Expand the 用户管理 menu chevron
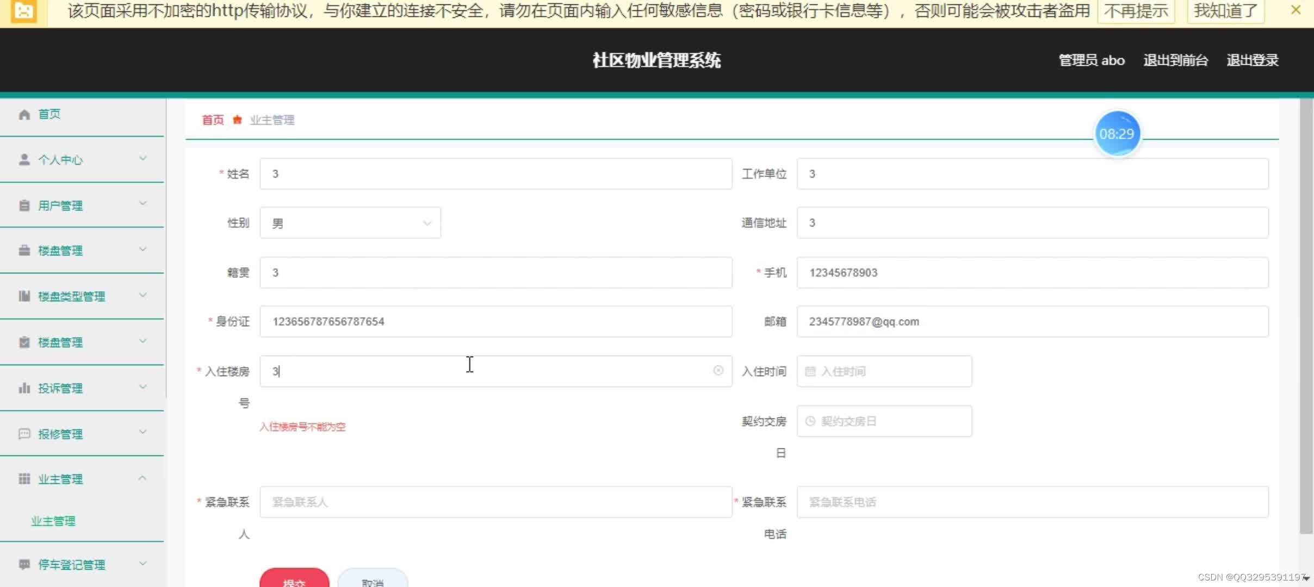The width and height of the screenshot is (1314, 587). 142,204
